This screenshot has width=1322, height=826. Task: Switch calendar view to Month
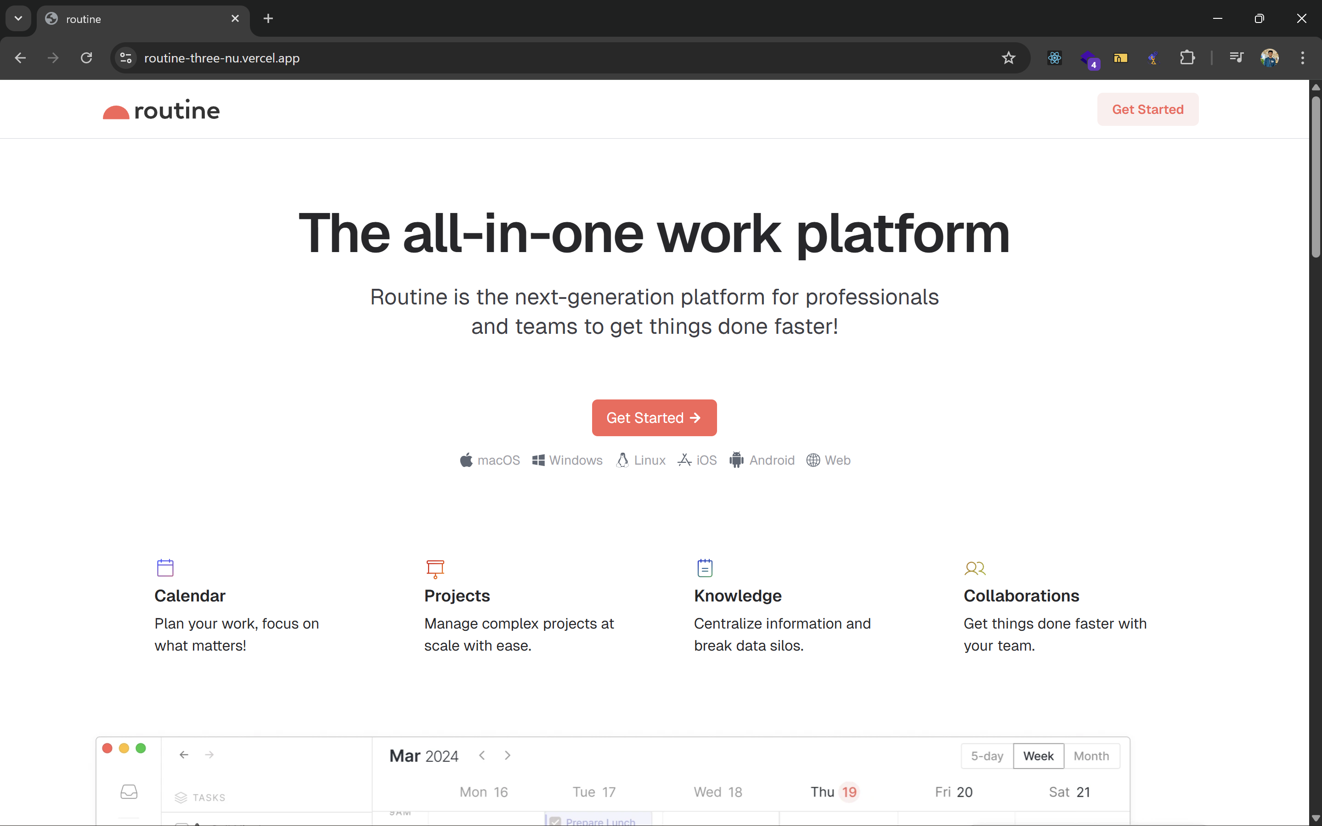(x=1091, y=756)
